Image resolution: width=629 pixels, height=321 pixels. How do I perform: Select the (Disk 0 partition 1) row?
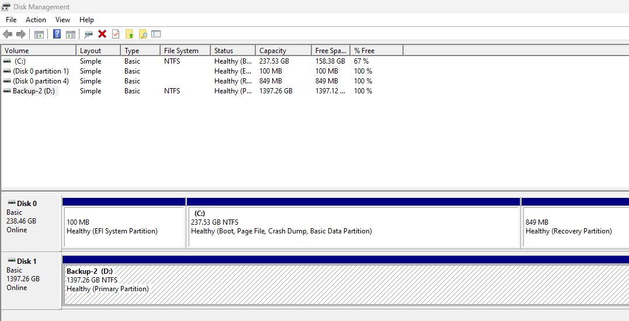point(202,71)
